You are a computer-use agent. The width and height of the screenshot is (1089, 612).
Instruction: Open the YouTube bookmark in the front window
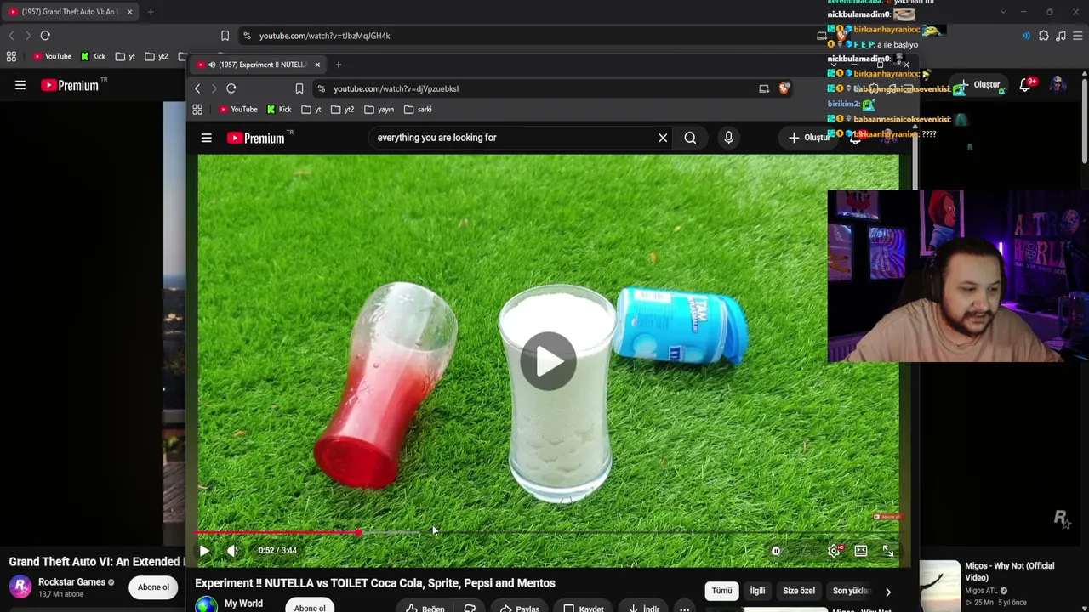pyautogui.click(x=238, y=110)
